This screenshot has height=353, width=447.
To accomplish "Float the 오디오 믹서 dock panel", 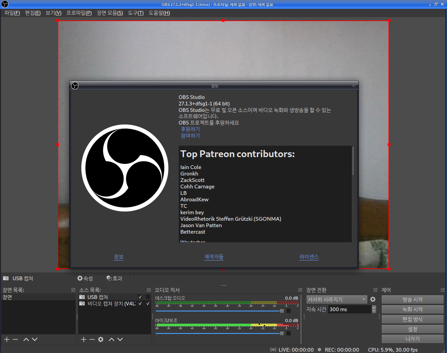I will (300, 290).
